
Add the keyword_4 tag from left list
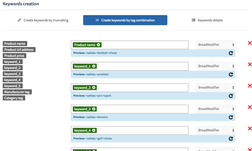(12, 80)
